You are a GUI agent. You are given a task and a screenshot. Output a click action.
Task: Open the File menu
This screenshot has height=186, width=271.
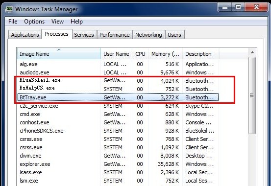tap(13, 22)
